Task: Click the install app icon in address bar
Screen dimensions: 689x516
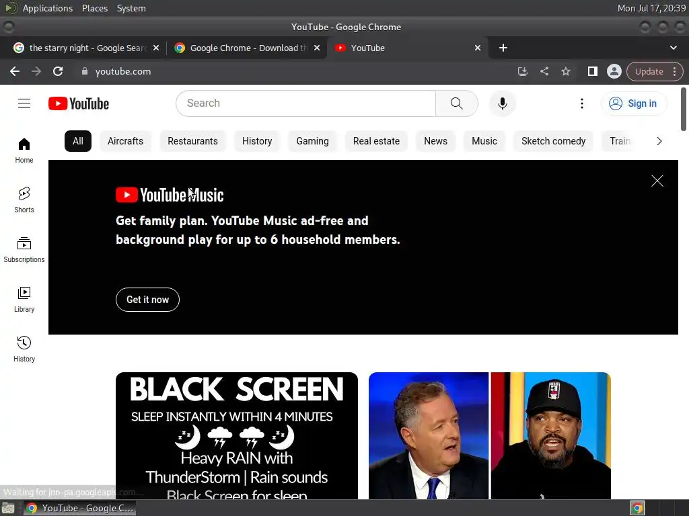Action: pyautogui.click(x=522, y=71)
